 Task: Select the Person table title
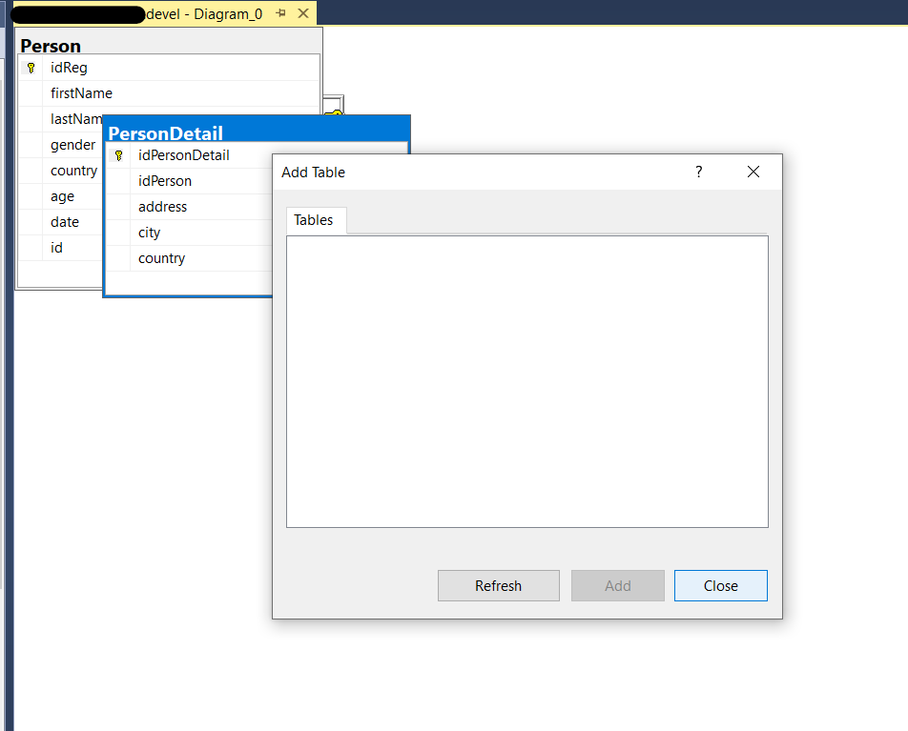click(52, 46)
